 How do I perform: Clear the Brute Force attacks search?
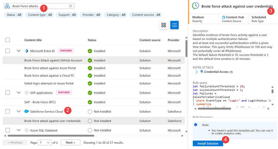pos(70,6)
